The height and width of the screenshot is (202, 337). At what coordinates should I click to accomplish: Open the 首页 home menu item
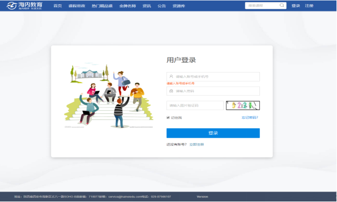point(58,6)
